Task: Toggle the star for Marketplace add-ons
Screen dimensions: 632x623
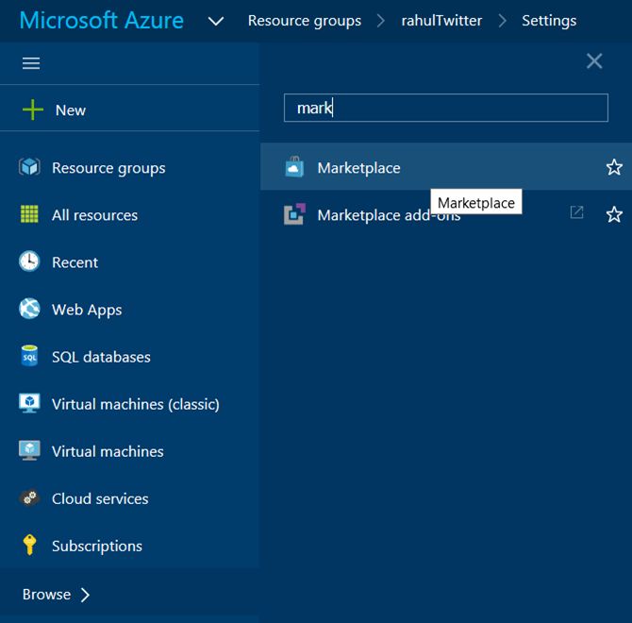Action: (614, 214)
